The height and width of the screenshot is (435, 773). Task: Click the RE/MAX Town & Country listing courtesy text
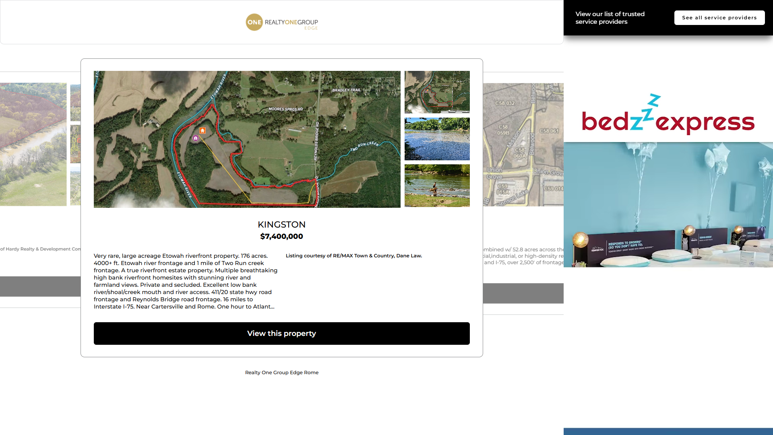[353, 256]
